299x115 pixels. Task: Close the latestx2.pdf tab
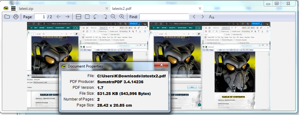pyautogui.click(x=200, y=8)
